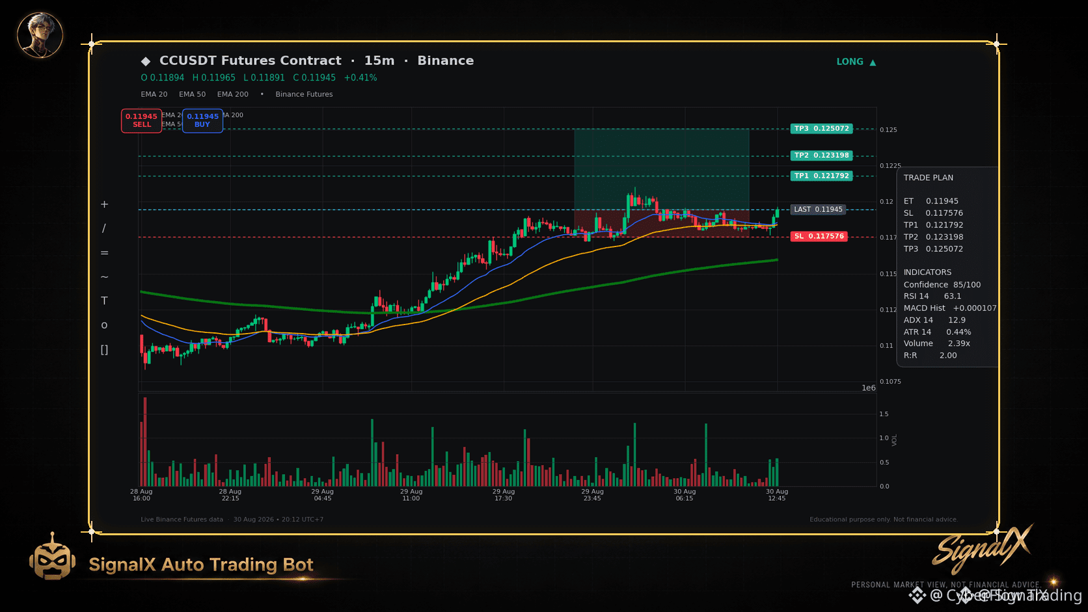This screenshot has height=612, width=1088.
Task: Click the TP3 0.125072 chart label
Action: tap(821, 129)
